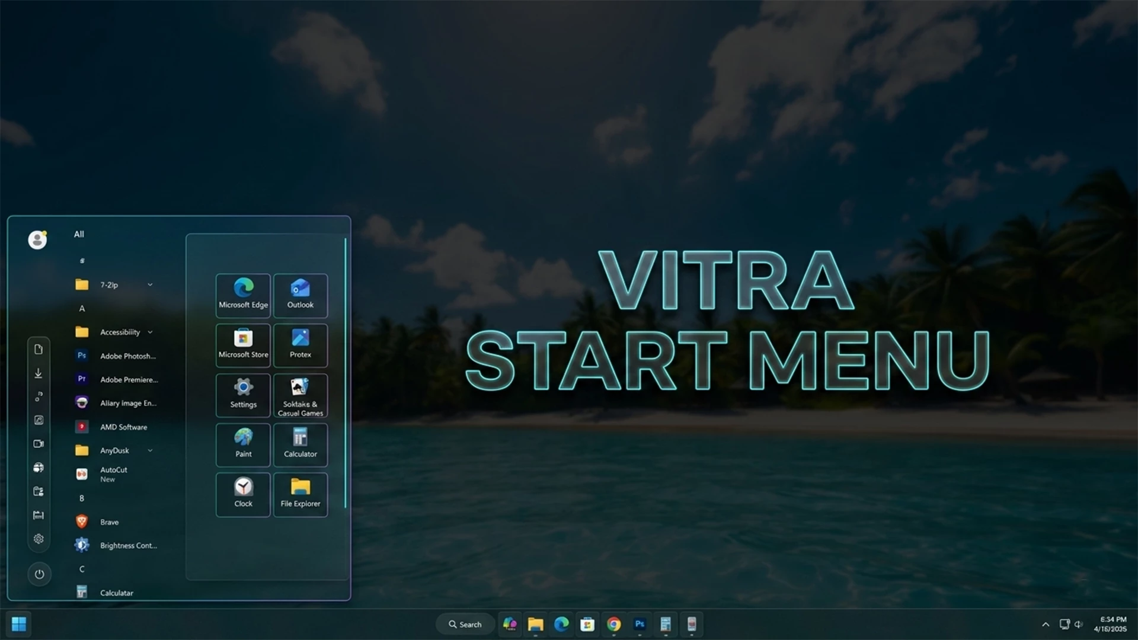Open the user account avatar
1138x640 pixels.
click(38, 239)
